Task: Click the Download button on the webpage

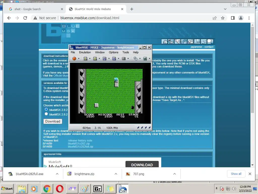Action: [53, 122]
